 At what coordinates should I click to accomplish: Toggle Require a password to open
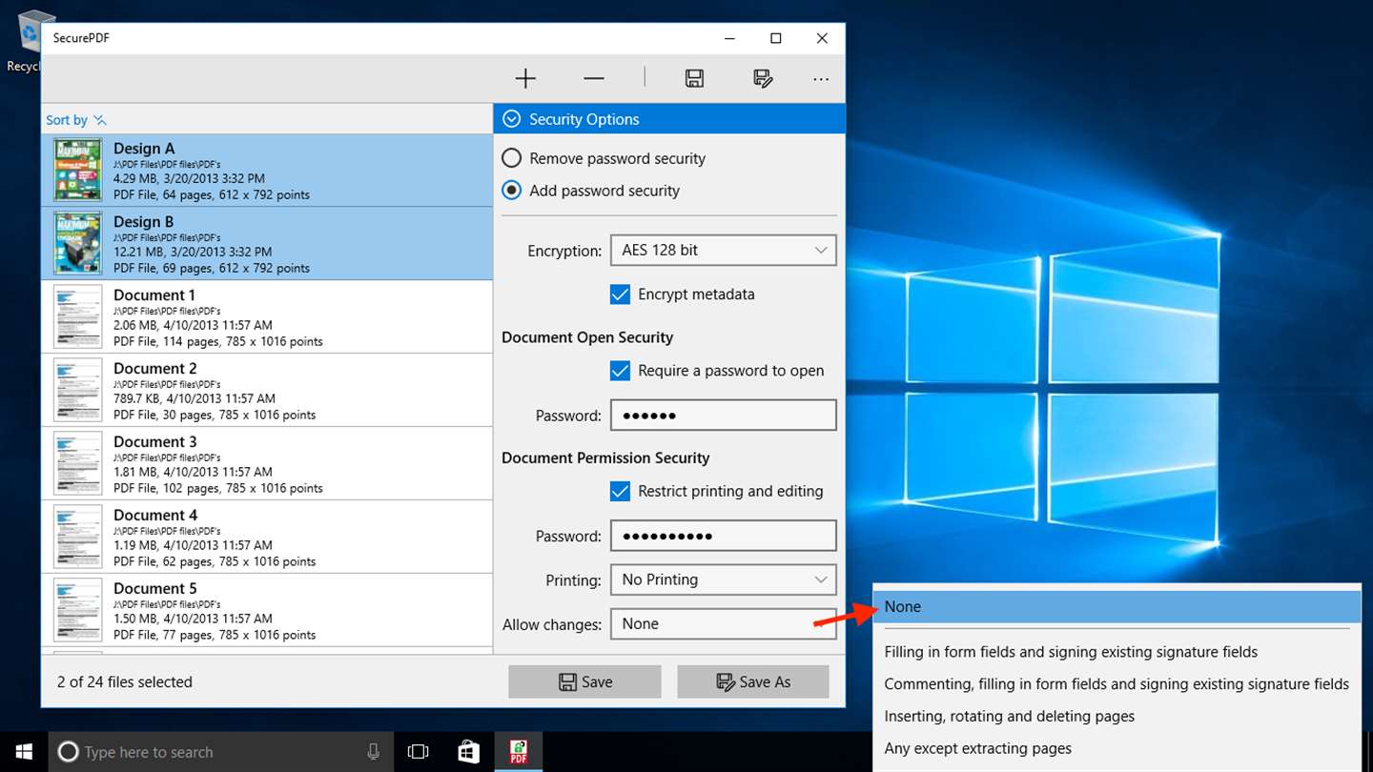pyautogui.click(x=620, y=371)
